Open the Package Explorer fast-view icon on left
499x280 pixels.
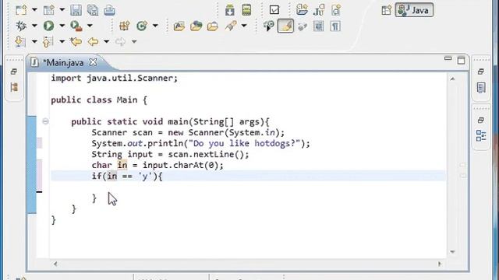point(14,87)
